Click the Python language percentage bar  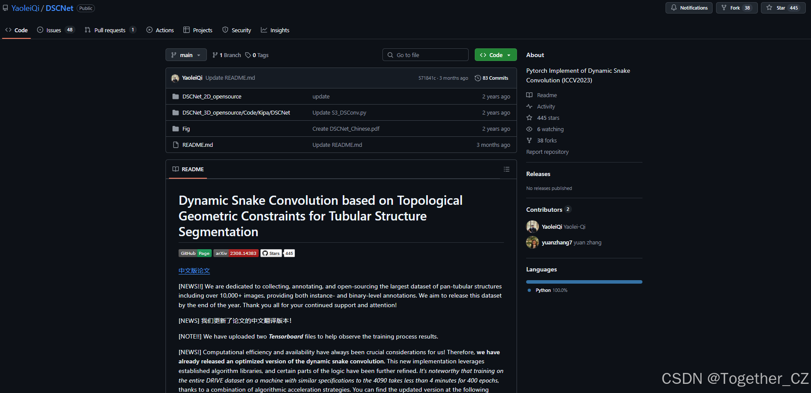[584, 281]
